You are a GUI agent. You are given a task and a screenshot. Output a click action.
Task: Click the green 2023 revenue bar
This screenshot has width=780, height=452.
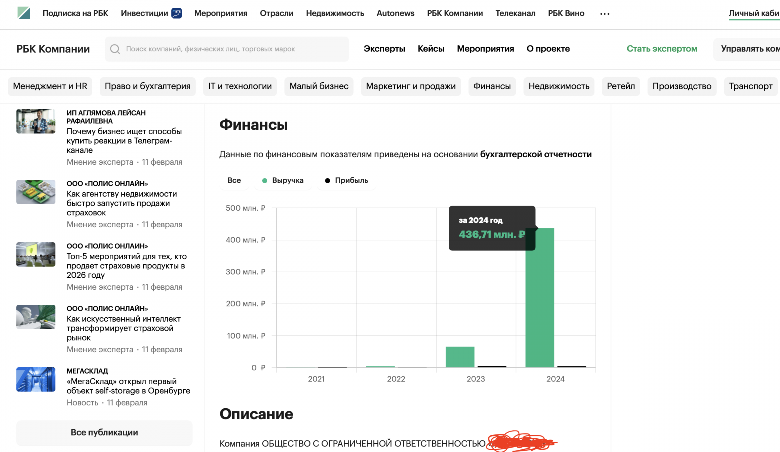pos(460,357)
